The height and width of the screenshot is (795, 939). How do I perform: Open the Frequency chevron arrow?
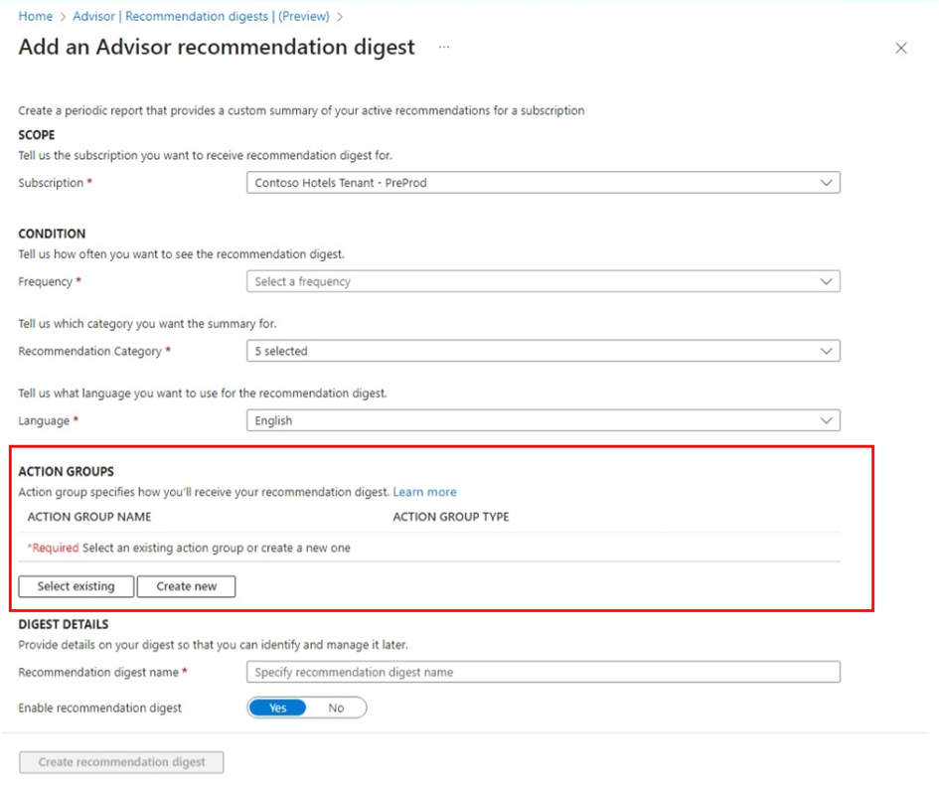tap(826, 281)
